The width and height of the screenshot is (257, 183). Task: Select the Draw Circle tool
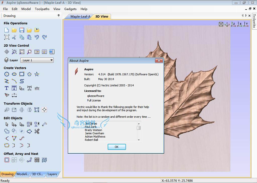coord(7,74)
